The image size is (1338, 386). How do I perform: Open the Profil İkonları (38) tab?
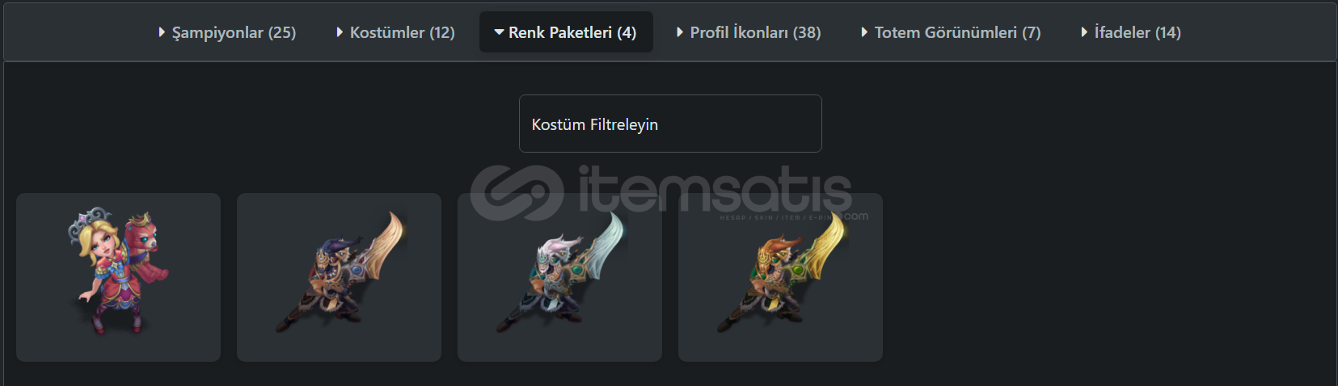point(749,32)
